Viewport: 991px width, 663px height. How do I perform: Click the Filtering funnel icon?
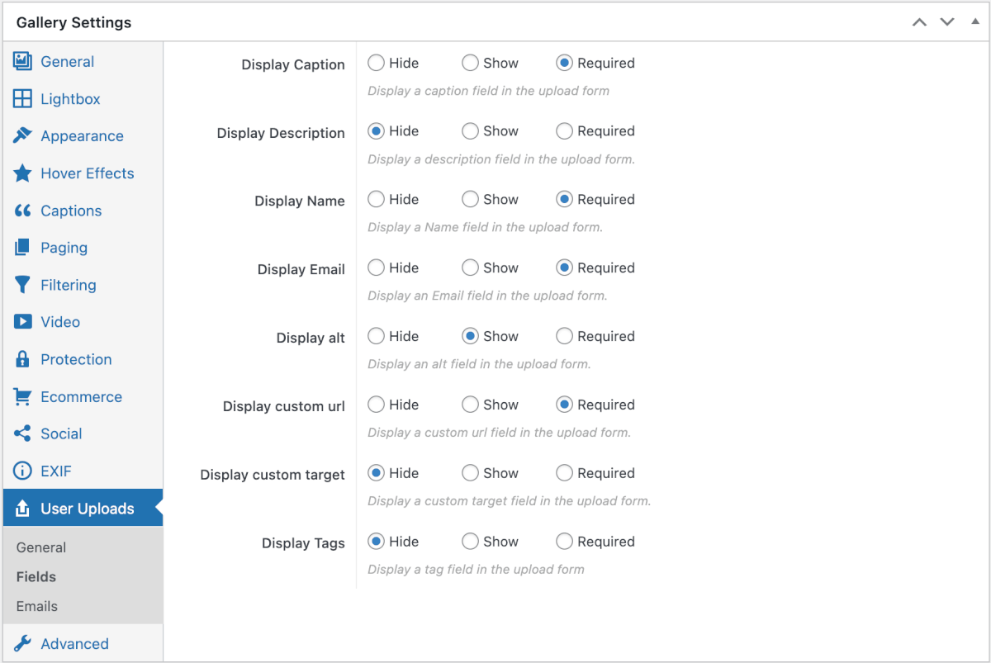pyautogui.click(x=22, y=285)
